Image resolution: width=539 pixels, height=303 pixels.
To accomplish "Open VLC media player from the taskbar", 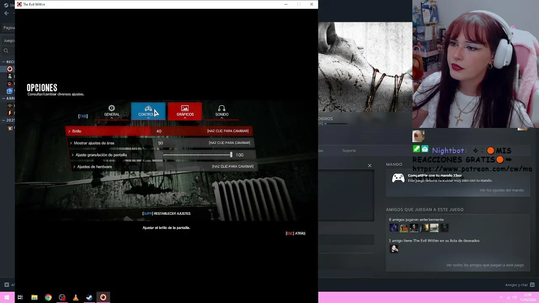I will (76, 298).
